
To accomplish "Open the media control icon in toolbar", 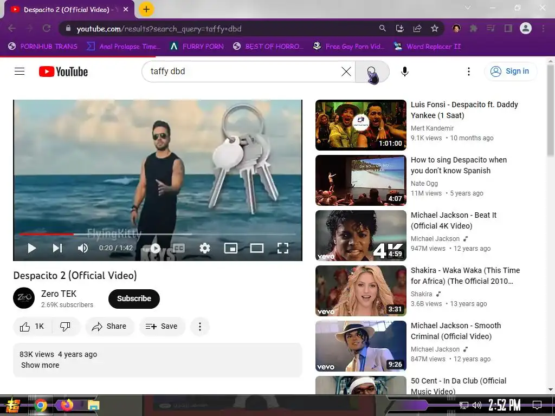I will tap(491, 28).
